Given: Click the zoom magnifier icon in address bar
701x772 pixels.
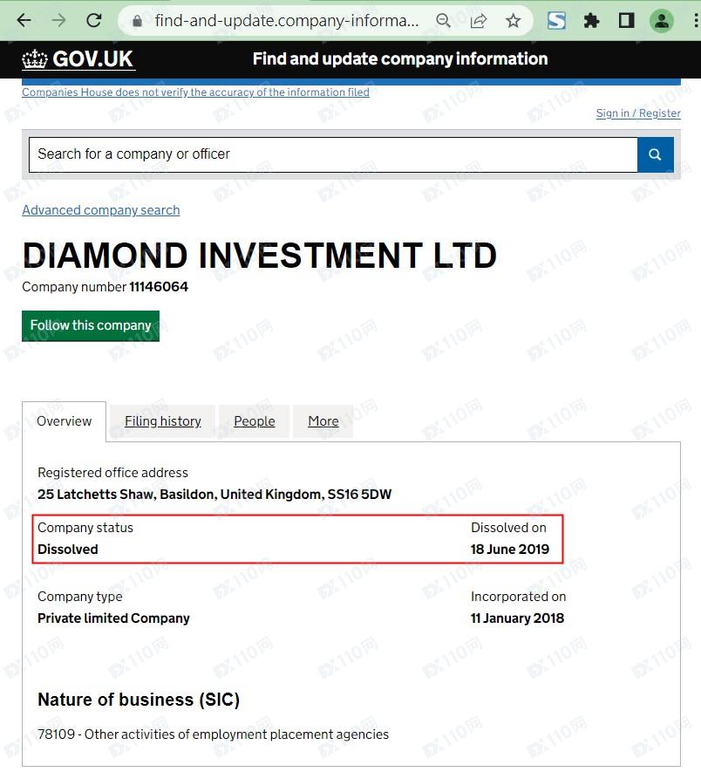Looking at the screenshot, I should [x=443, y=20].
